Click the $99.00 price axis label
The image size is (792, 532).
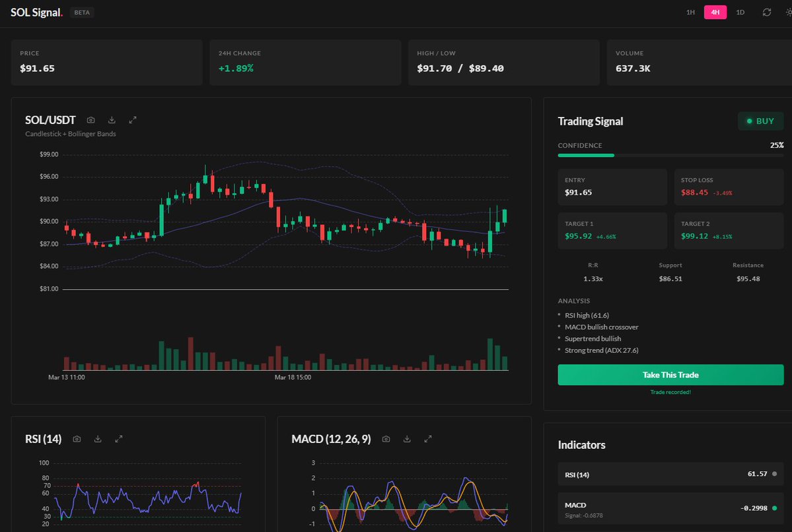click(49, 154)
